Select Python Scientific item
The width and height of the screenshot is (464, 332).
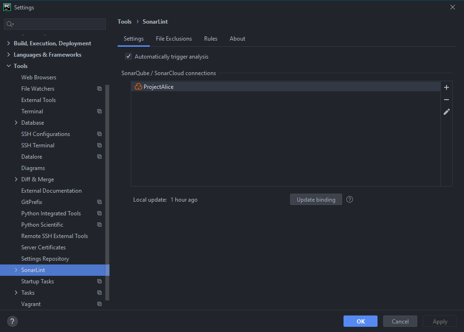coord(43,225)
